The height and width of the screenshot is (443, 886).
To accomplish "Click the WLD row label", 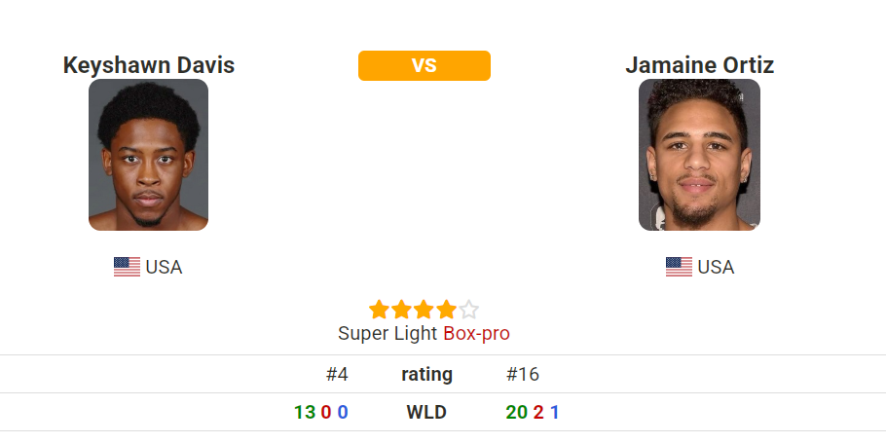I will click(x=426, y=412).
